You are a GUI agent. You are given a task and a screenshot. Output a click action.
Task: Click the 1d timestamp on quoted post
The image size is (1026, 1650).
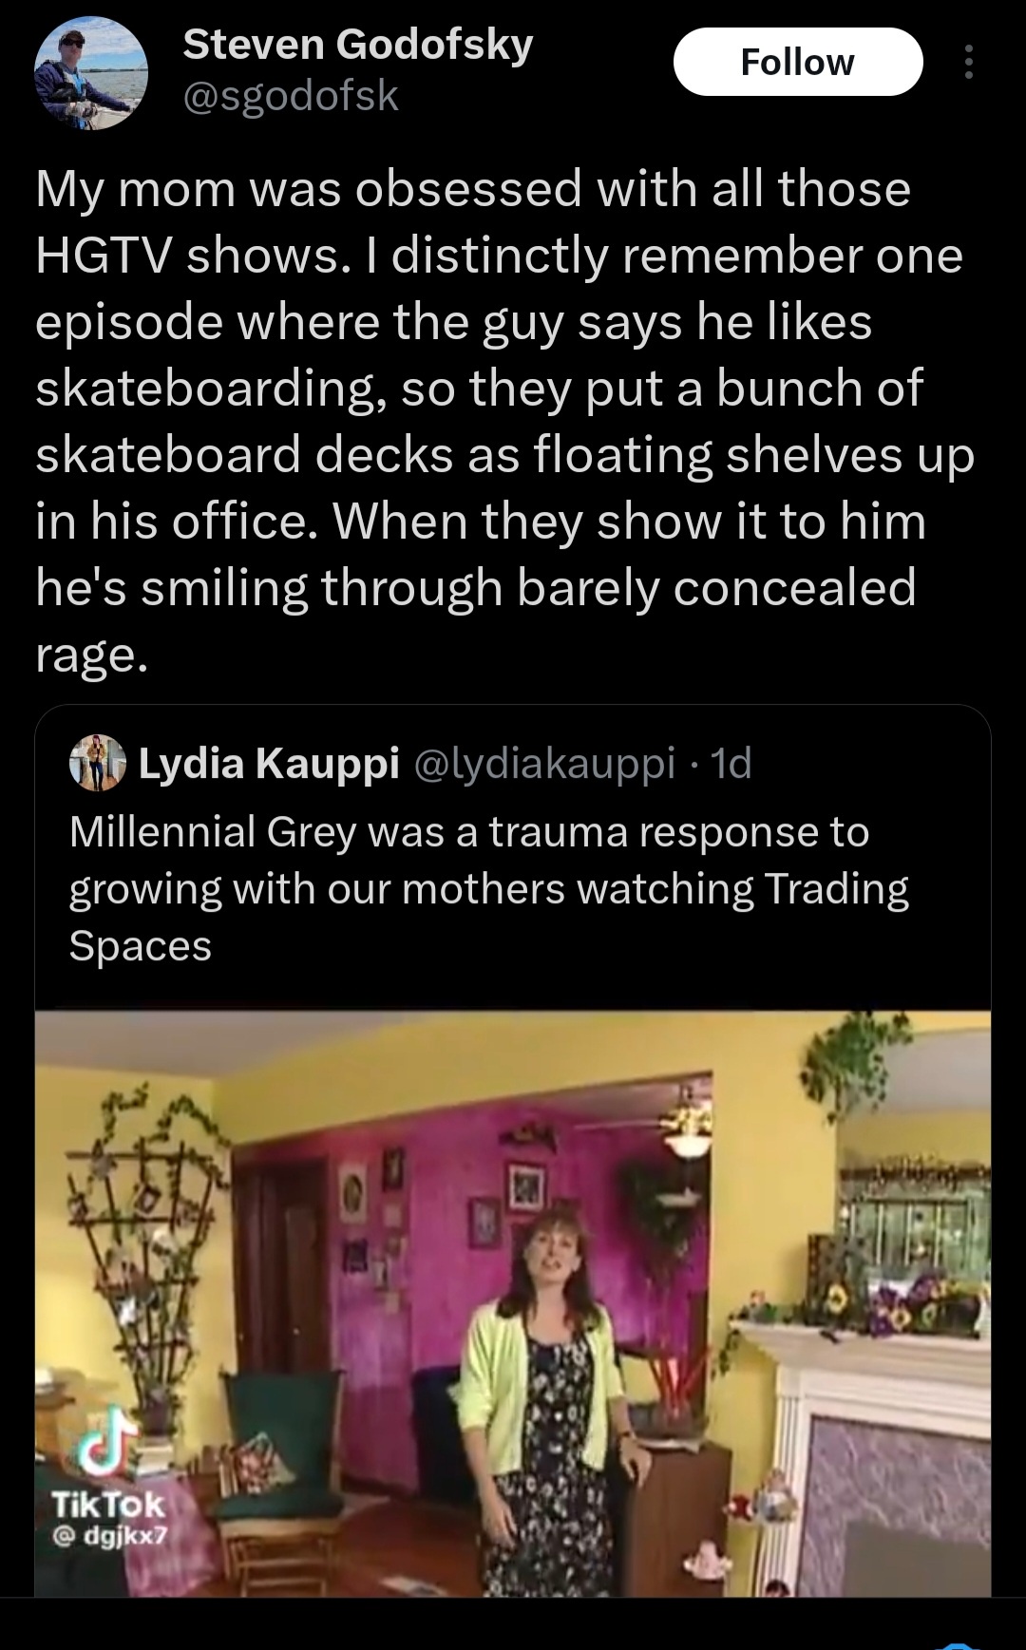coord(731,763)
